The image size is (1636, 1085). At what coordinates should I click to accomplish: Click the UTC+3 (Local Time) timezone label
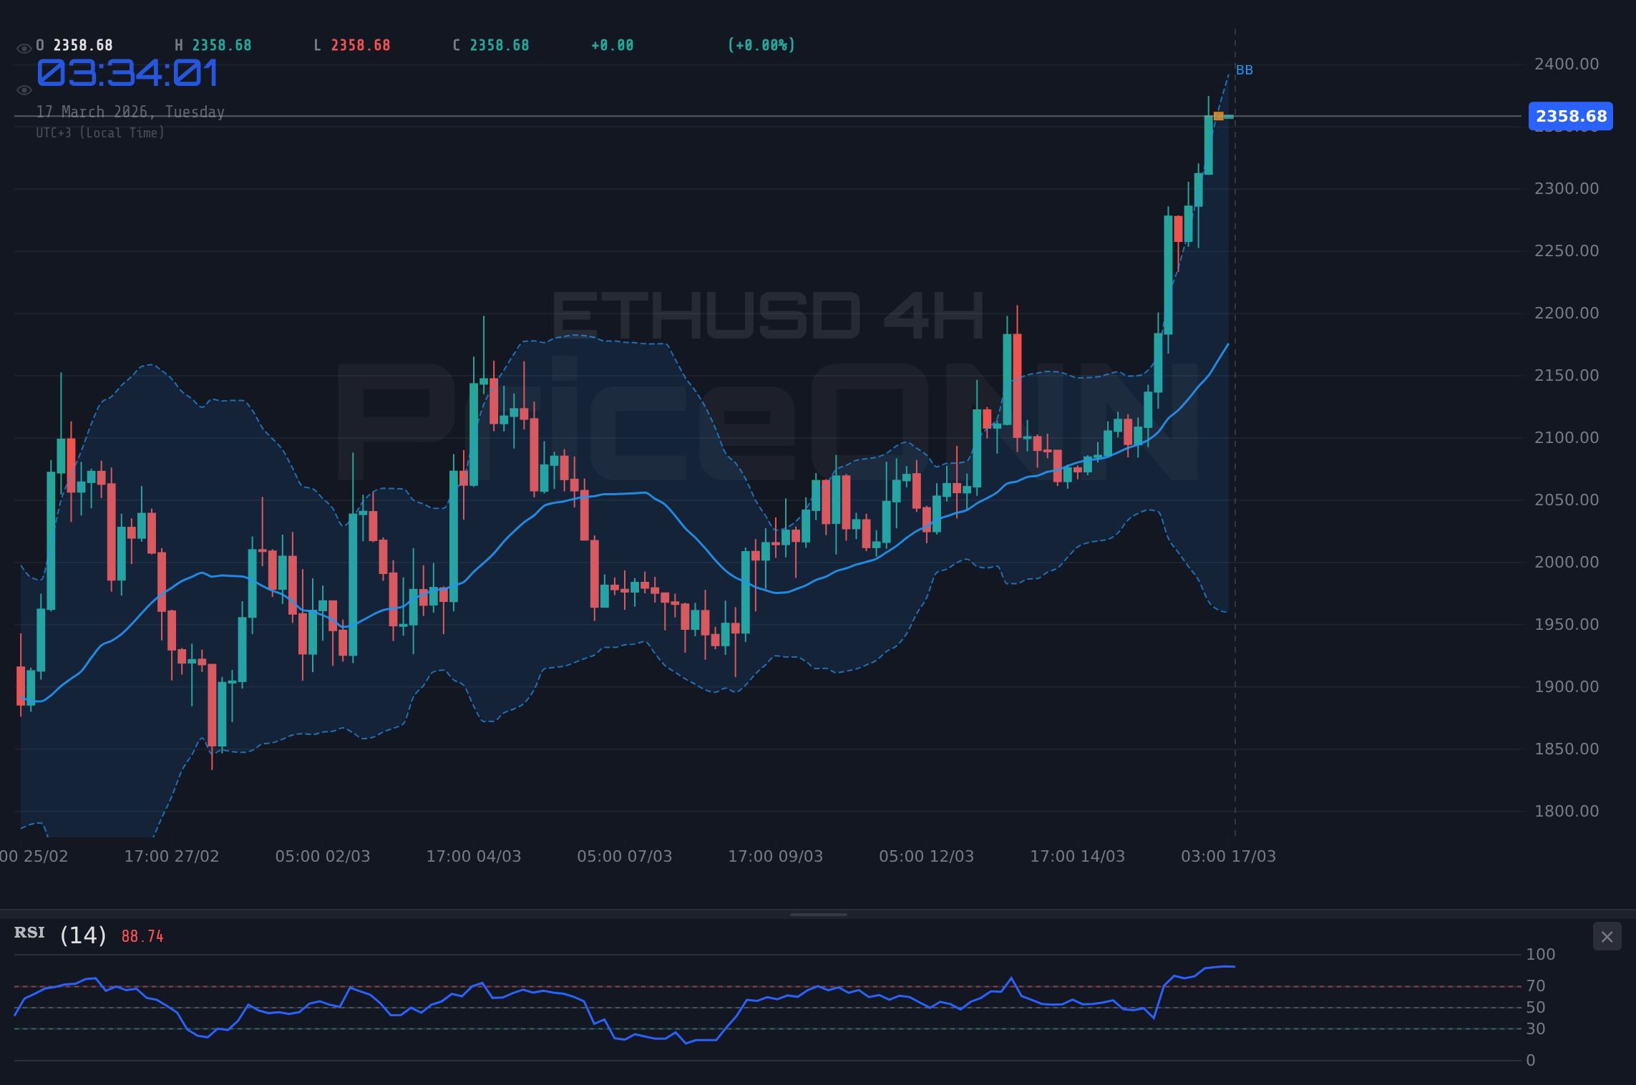(100, 133)
